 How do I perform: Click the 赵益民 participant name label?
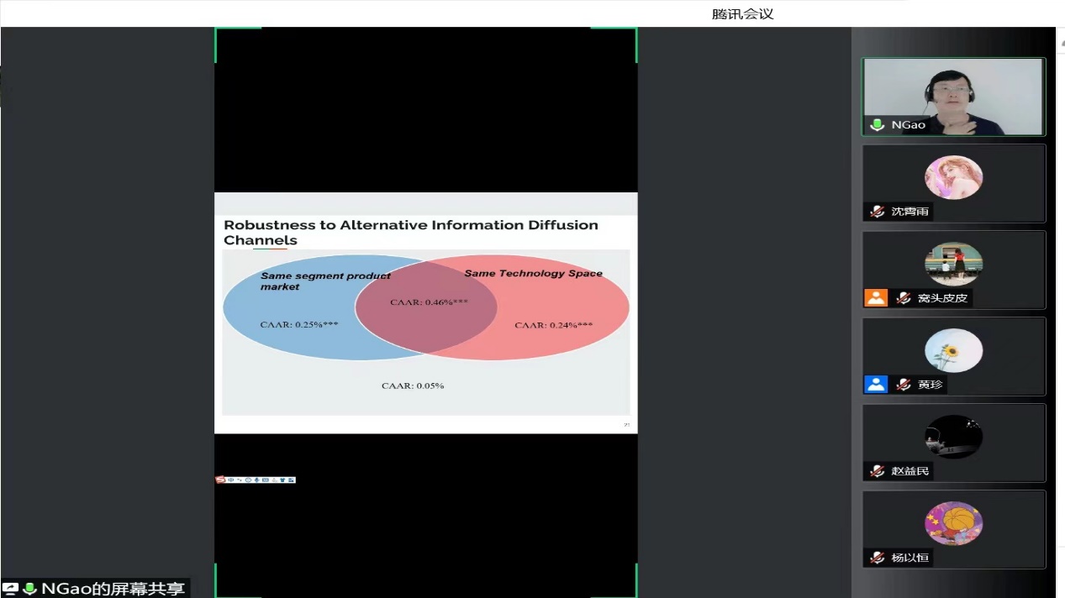tap(909, 471)
